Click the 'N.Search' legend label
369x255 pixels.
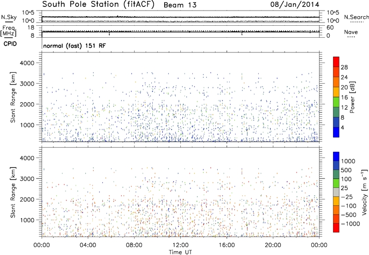click(x=356, y=17)
